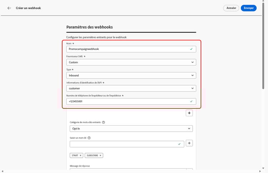This screenshot has height=173, width=268.
Task: Expand the Type dropdown showing Inbound
Action: [131, 75]
